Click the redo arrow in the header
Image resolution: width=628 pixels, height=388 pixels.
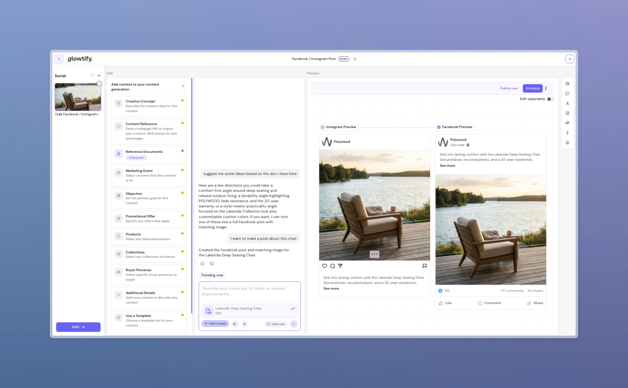[x=363, y=59]
